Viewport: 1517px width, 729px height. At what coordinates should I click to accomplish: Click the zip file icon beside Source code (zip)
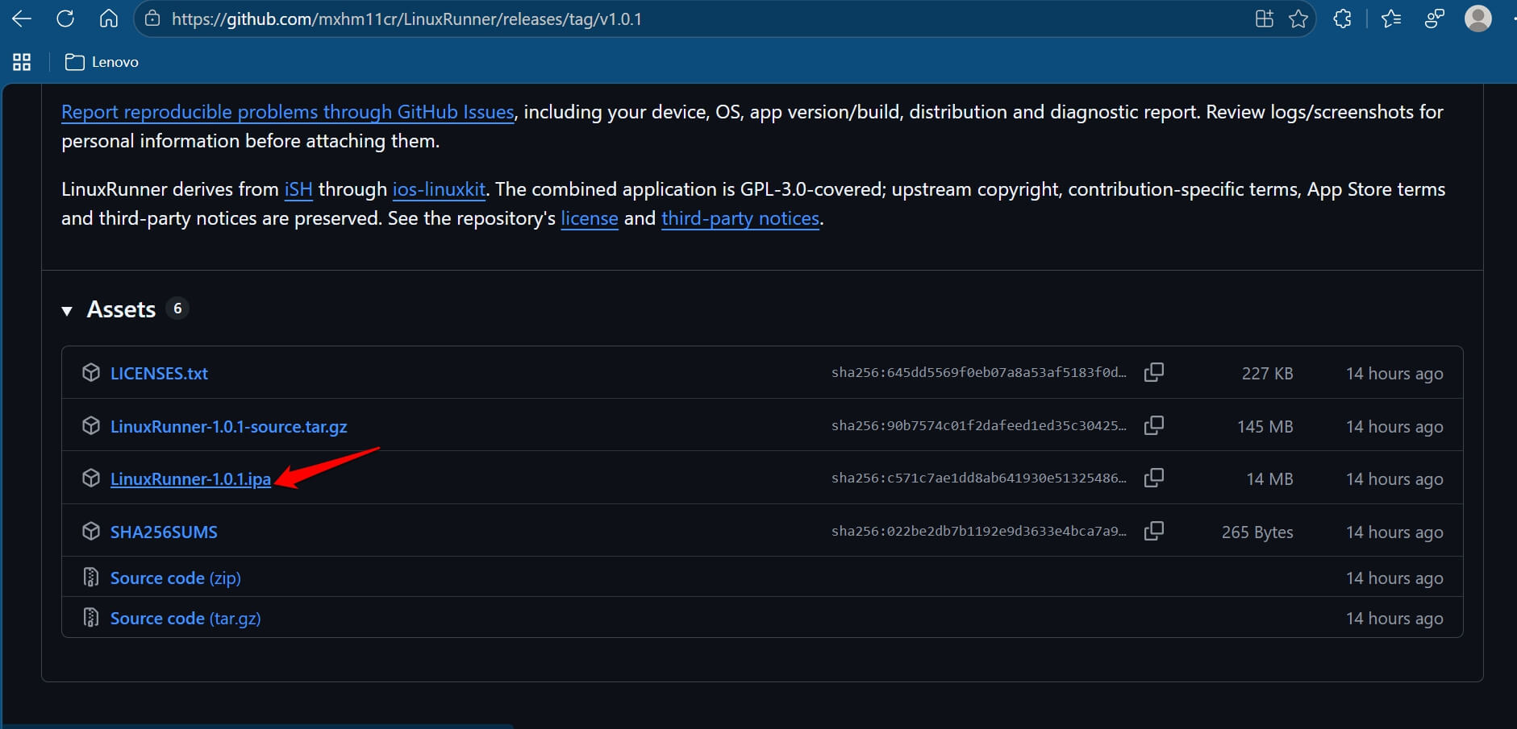[91, 578]
